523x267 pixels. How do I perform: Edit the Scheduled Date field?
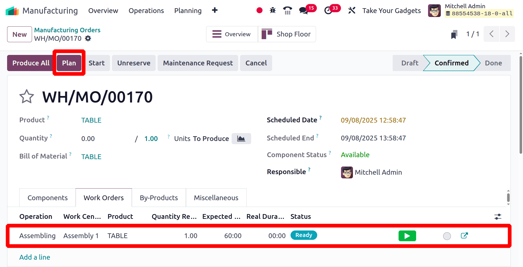373,120
